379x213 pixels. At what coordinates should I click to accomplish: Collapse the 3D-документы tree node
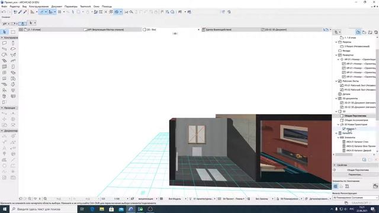pyautogui.click(x=336, y=99)
